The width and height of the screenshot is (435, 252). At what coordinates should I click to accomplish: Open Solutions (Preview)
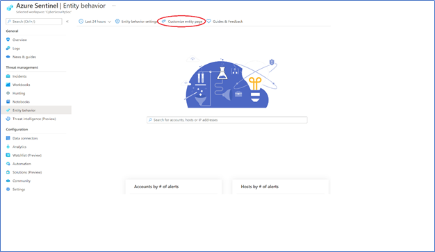[x=27, y=172]
